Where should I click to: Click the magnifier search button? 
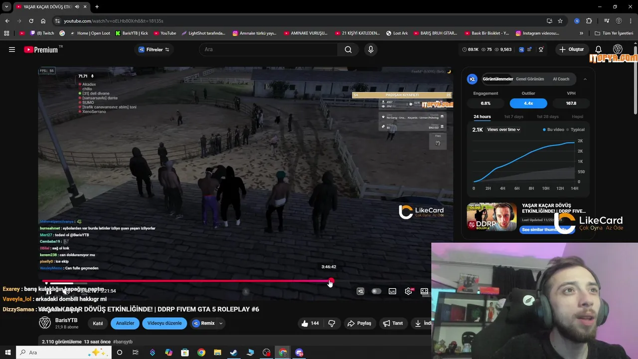click(348, 49)
